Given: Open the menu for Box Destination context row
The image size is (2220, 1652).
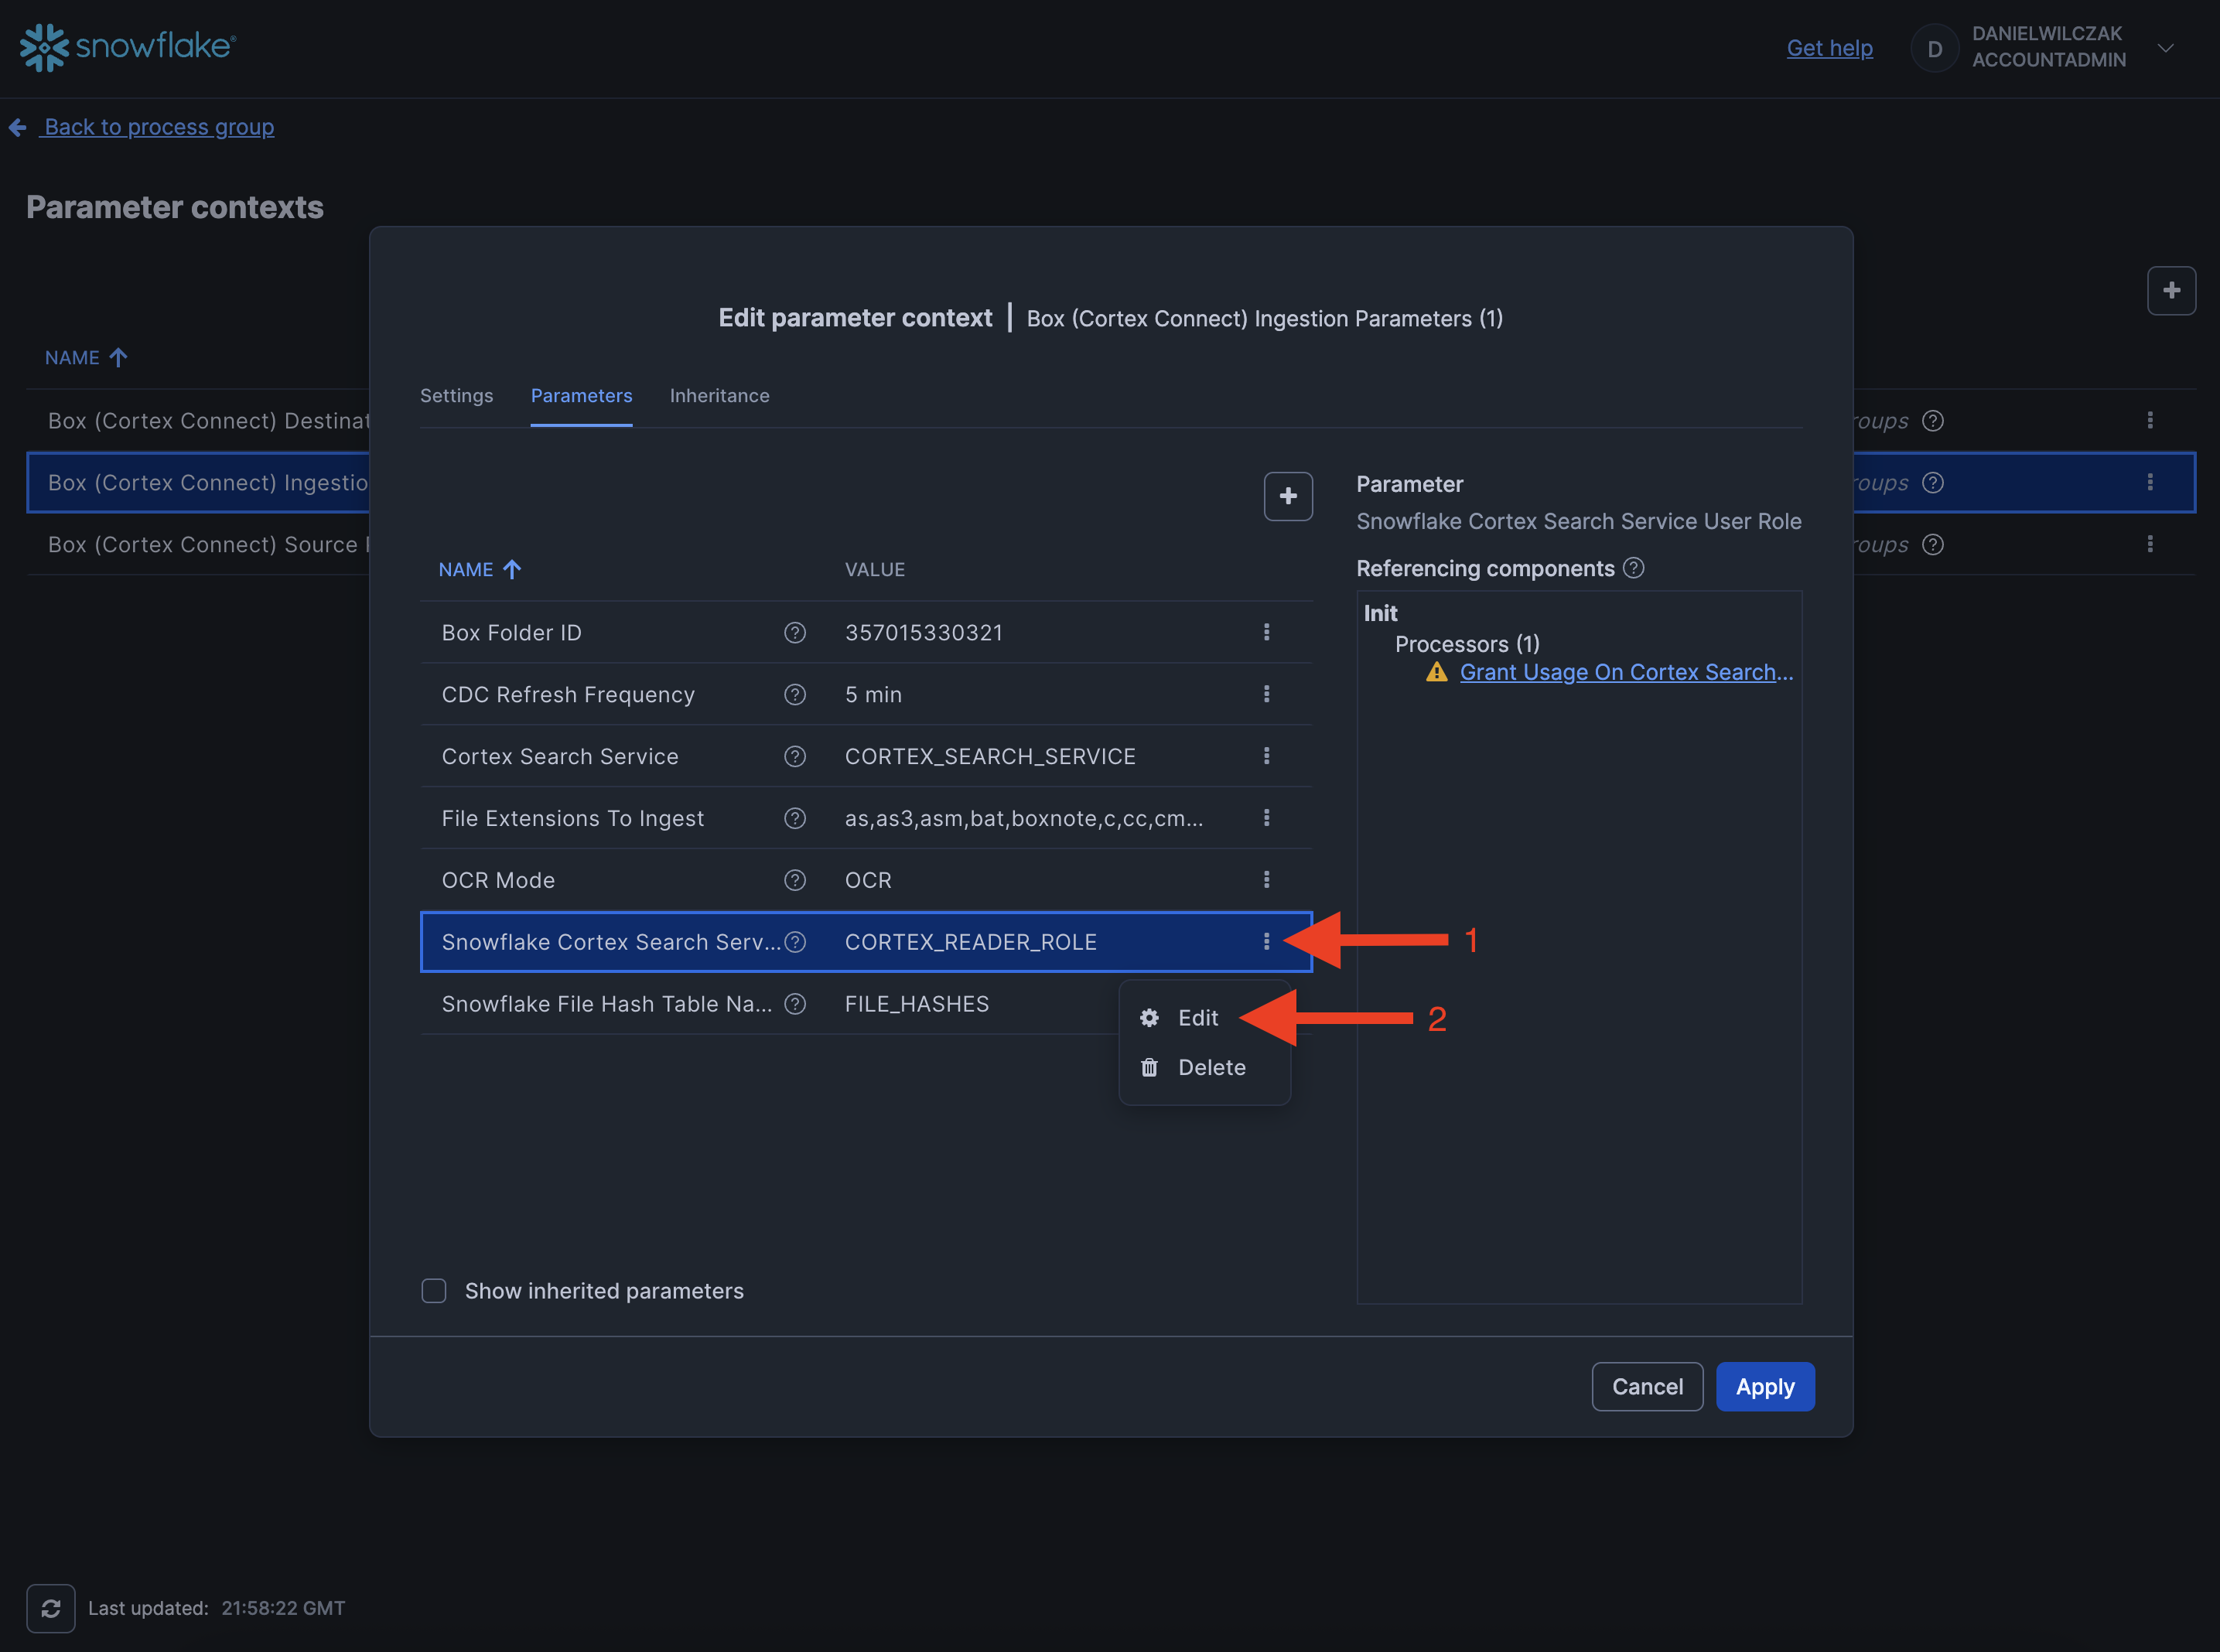Looking at the screenshot, I should pos(2150,421).
